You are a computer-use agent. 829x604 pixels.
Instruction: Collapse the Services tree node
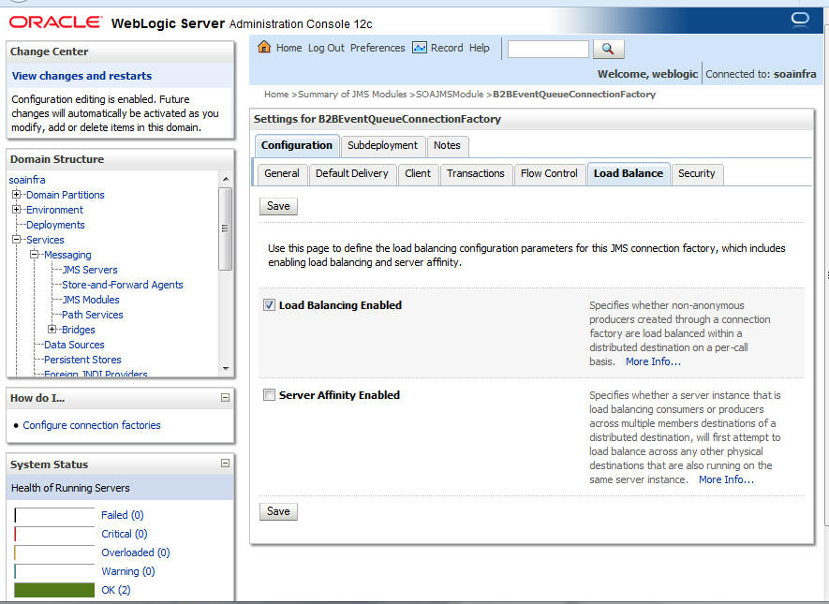coord(16,240)
